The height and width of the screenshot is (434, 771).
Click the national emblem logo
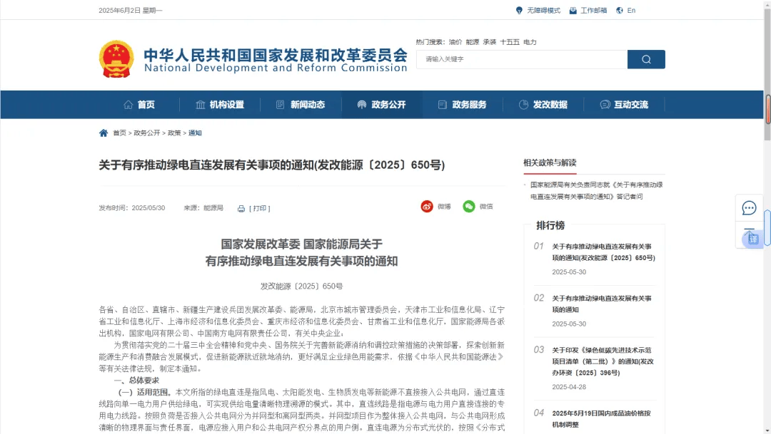click(x=116, y=59)
